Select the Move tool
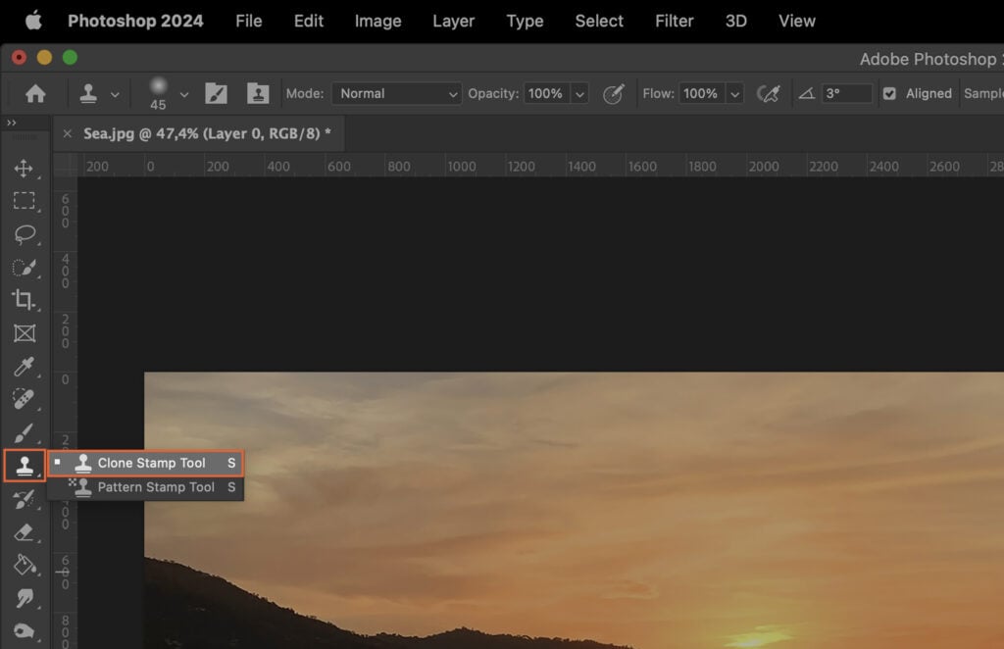The height and width of the screenshot is (649, 1004). 25,169
